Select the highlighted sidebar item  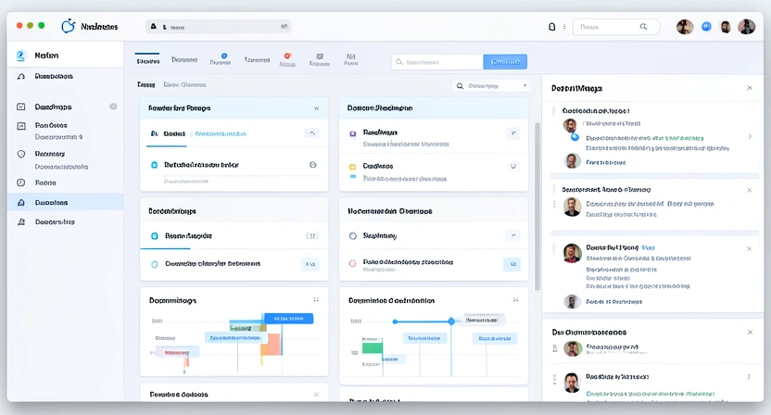pyautogui.click(x=65, y=203)
